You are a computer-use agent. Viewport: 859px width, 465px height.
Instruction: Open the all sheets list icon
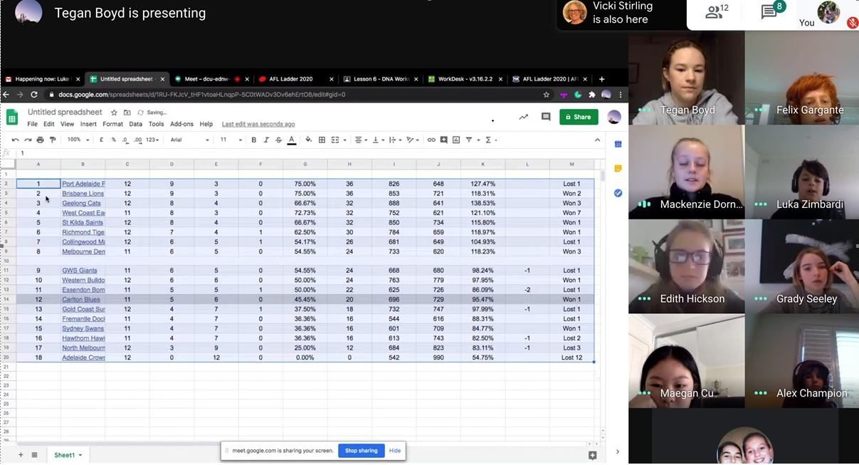click(x=34, y=455)
